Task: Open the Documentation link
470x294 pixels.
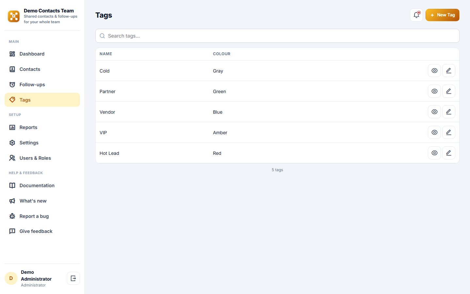Action: click(x=42, y=186)
